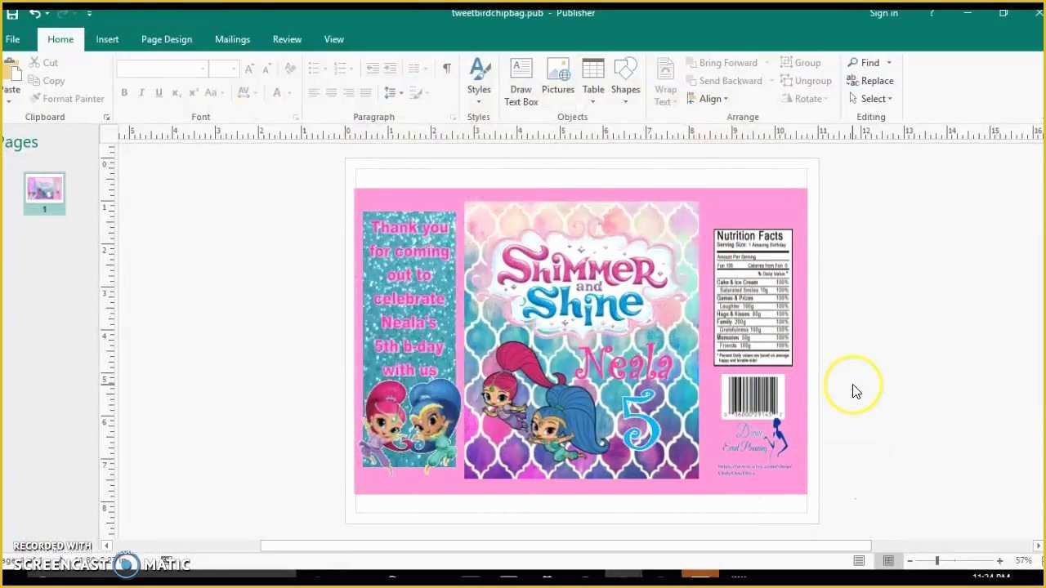Toggle paragraph marks display

[446, 69]
